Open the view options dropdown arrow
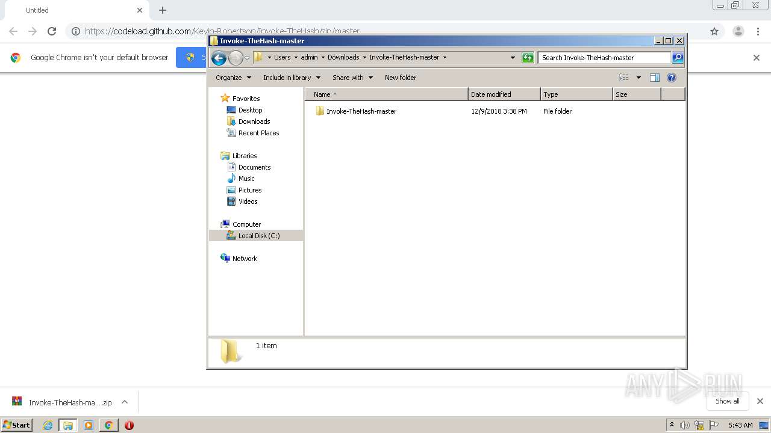Viewport: 771px width, 433px height. pyautogui.click(x=638, y=78)
